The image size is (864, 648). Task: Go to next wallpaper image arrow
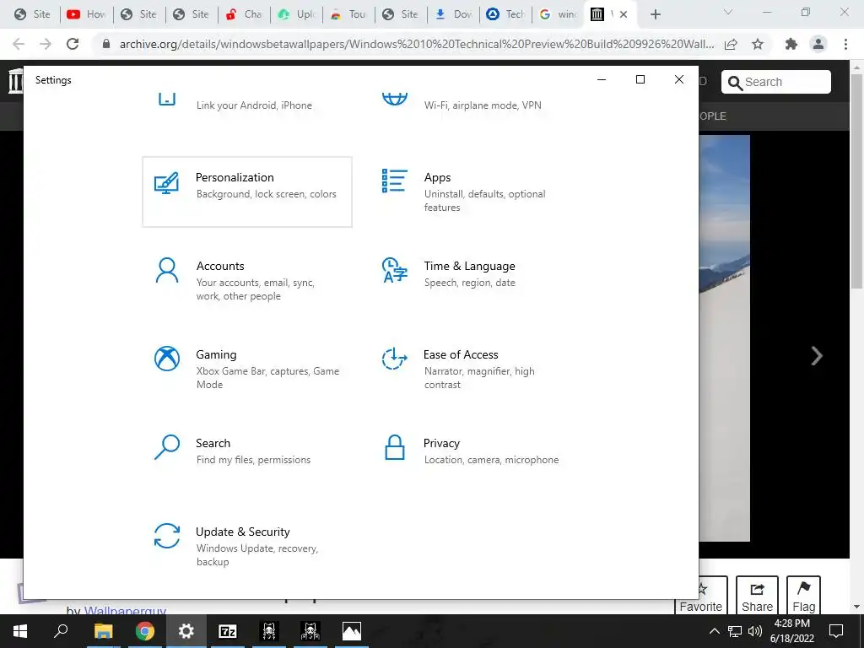click(817, 356)
